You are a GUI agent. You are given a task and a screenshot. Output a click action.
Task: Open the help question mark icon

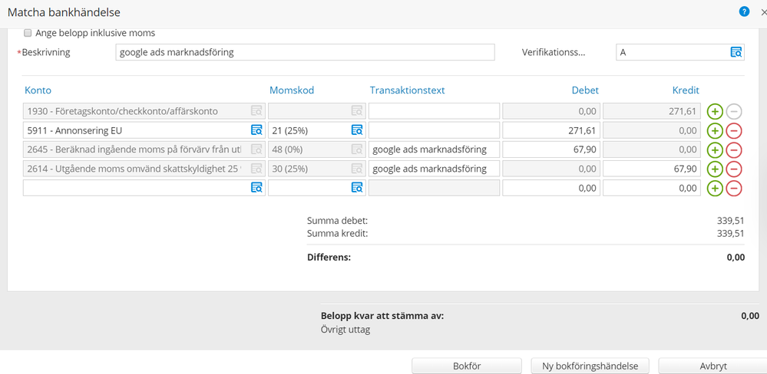tap(743, 12)
